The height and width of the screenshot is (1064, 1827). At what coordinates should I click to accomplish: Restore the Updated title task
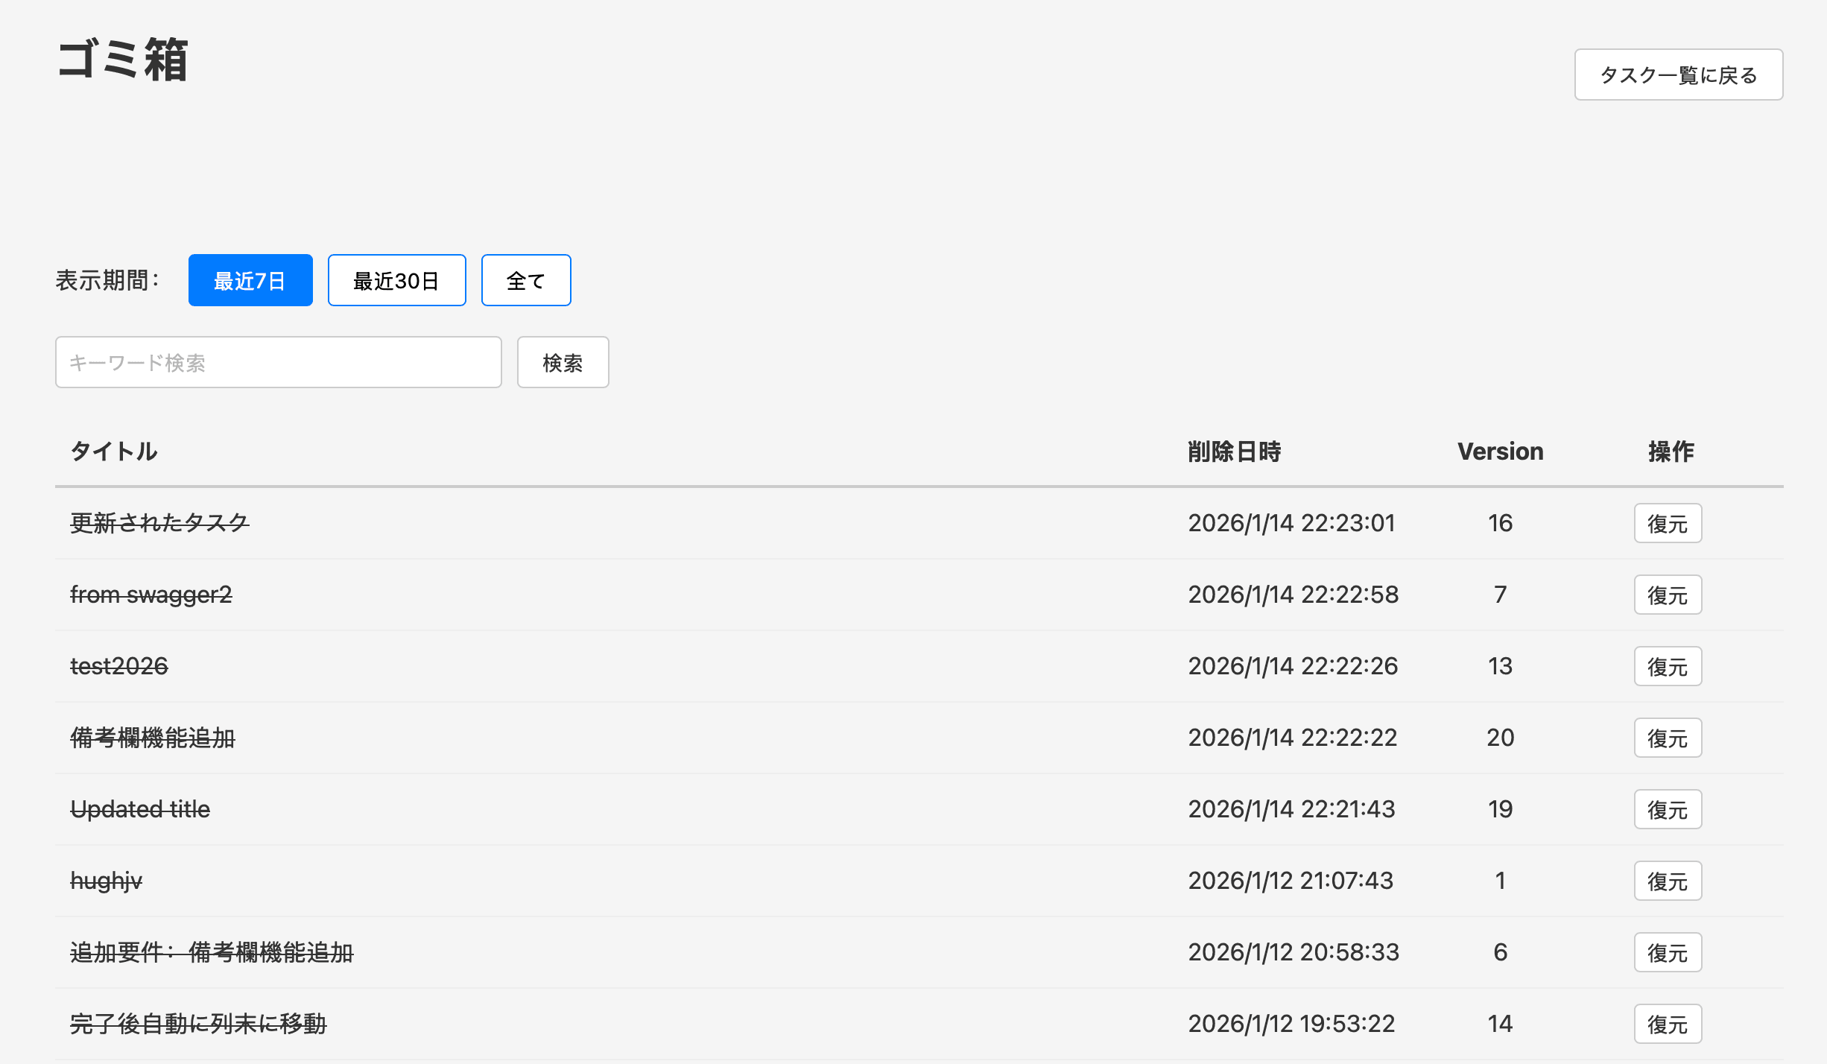tap(1667, 810)
